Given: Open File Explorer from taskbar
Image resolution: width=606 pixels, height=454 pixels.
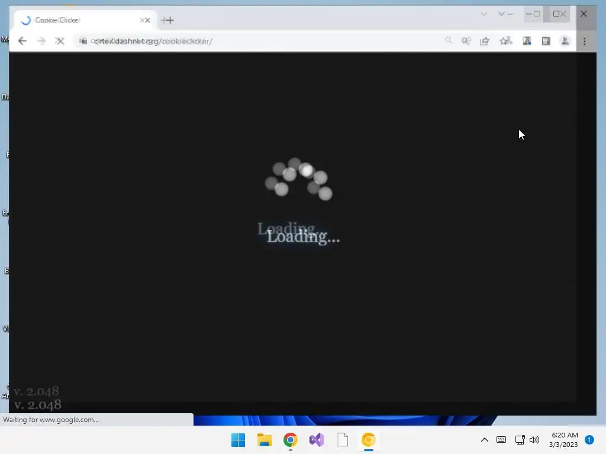Looking at the screenshot, I should [265, 440].
